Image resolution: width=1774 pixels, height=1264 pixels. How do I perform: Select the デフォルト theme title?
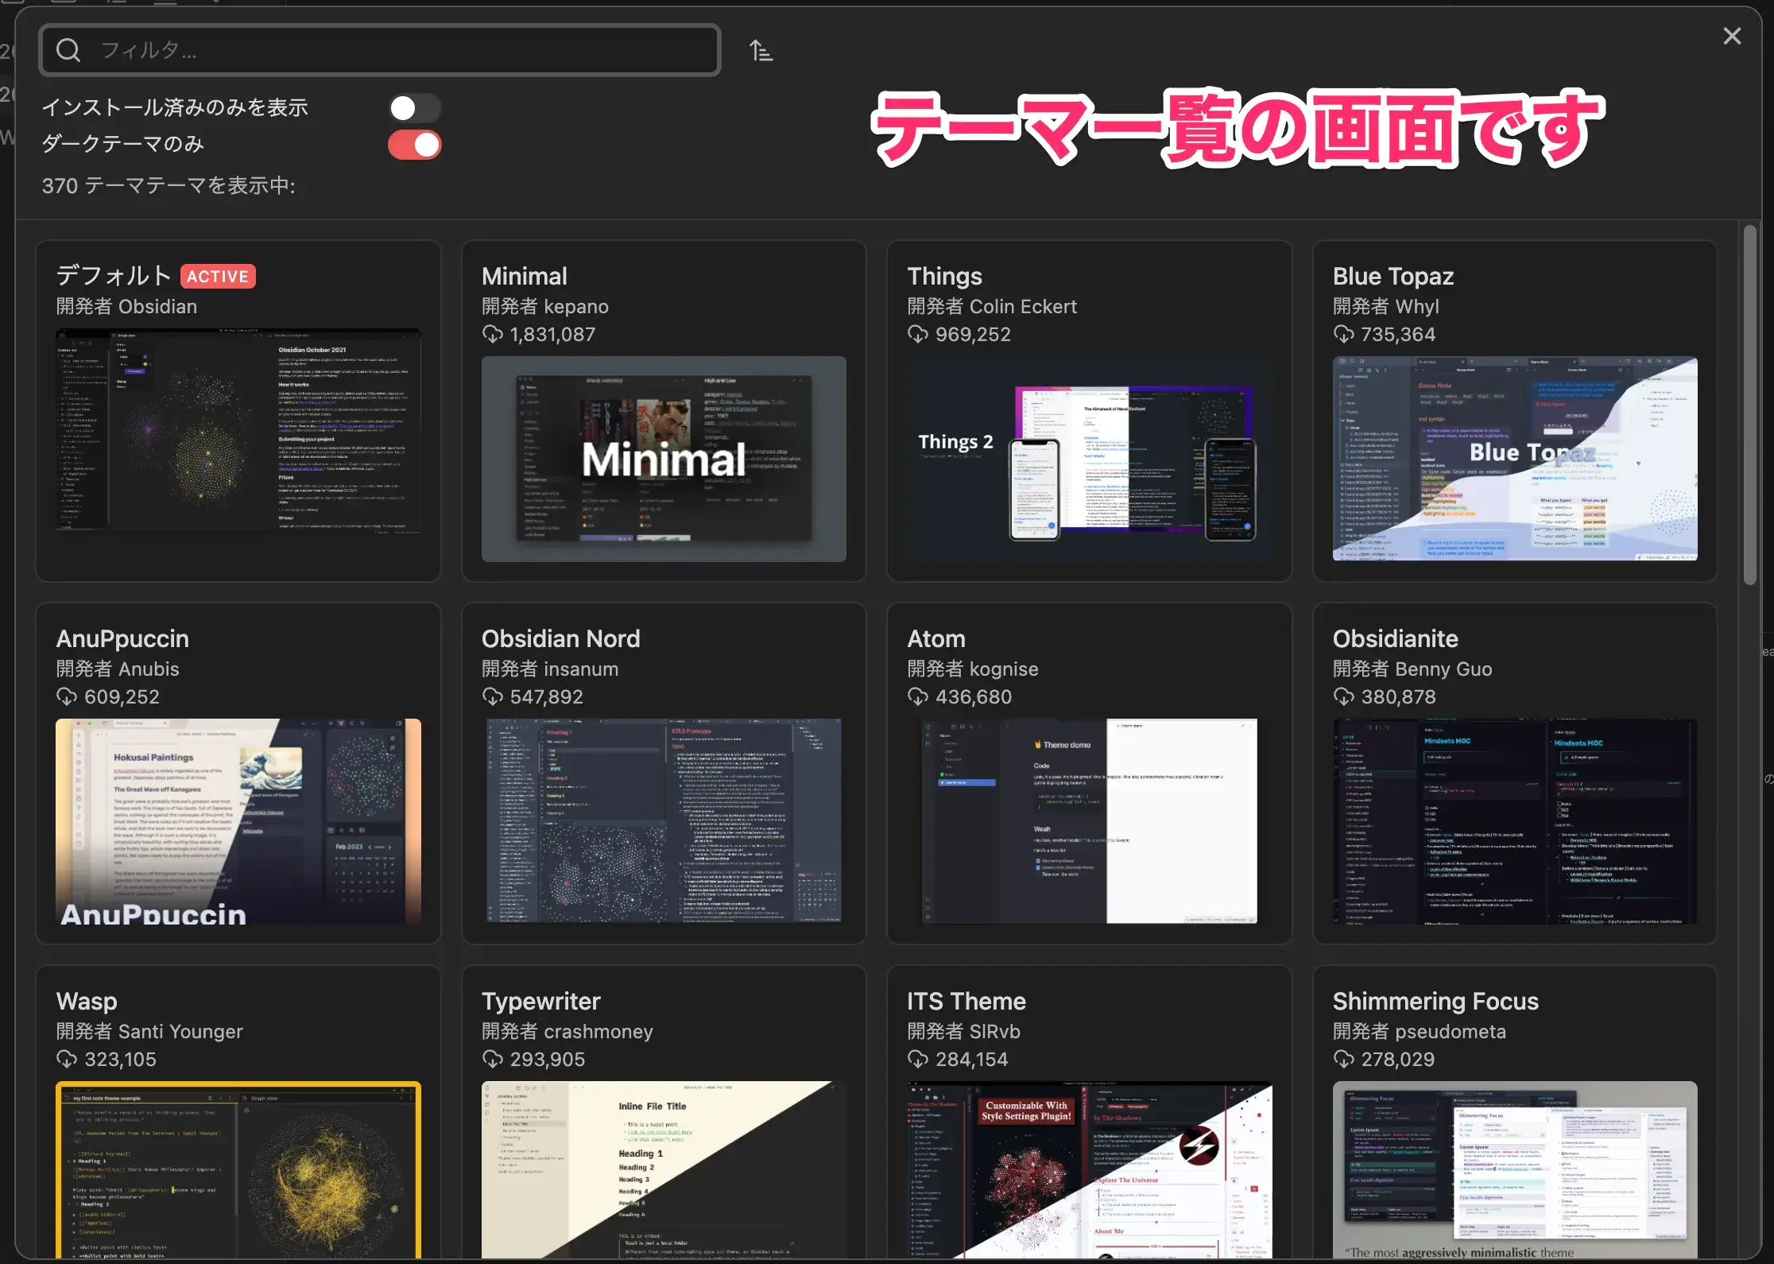pos(114,276)
